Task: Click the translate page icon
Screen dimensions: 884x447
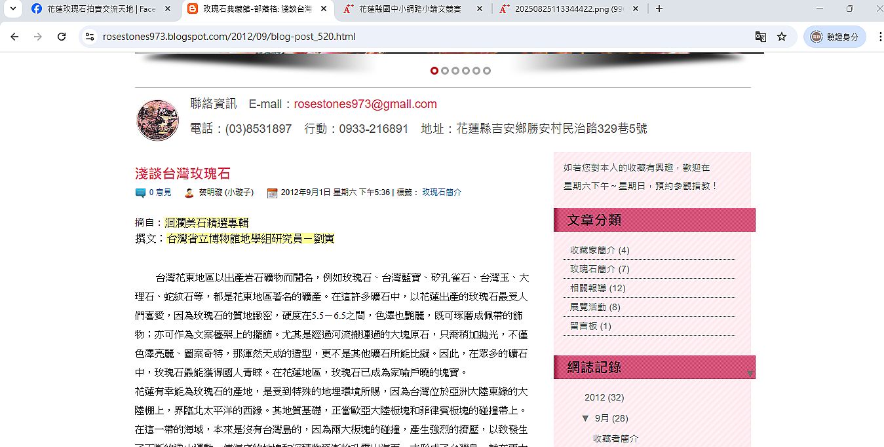Action: [760, 37]
